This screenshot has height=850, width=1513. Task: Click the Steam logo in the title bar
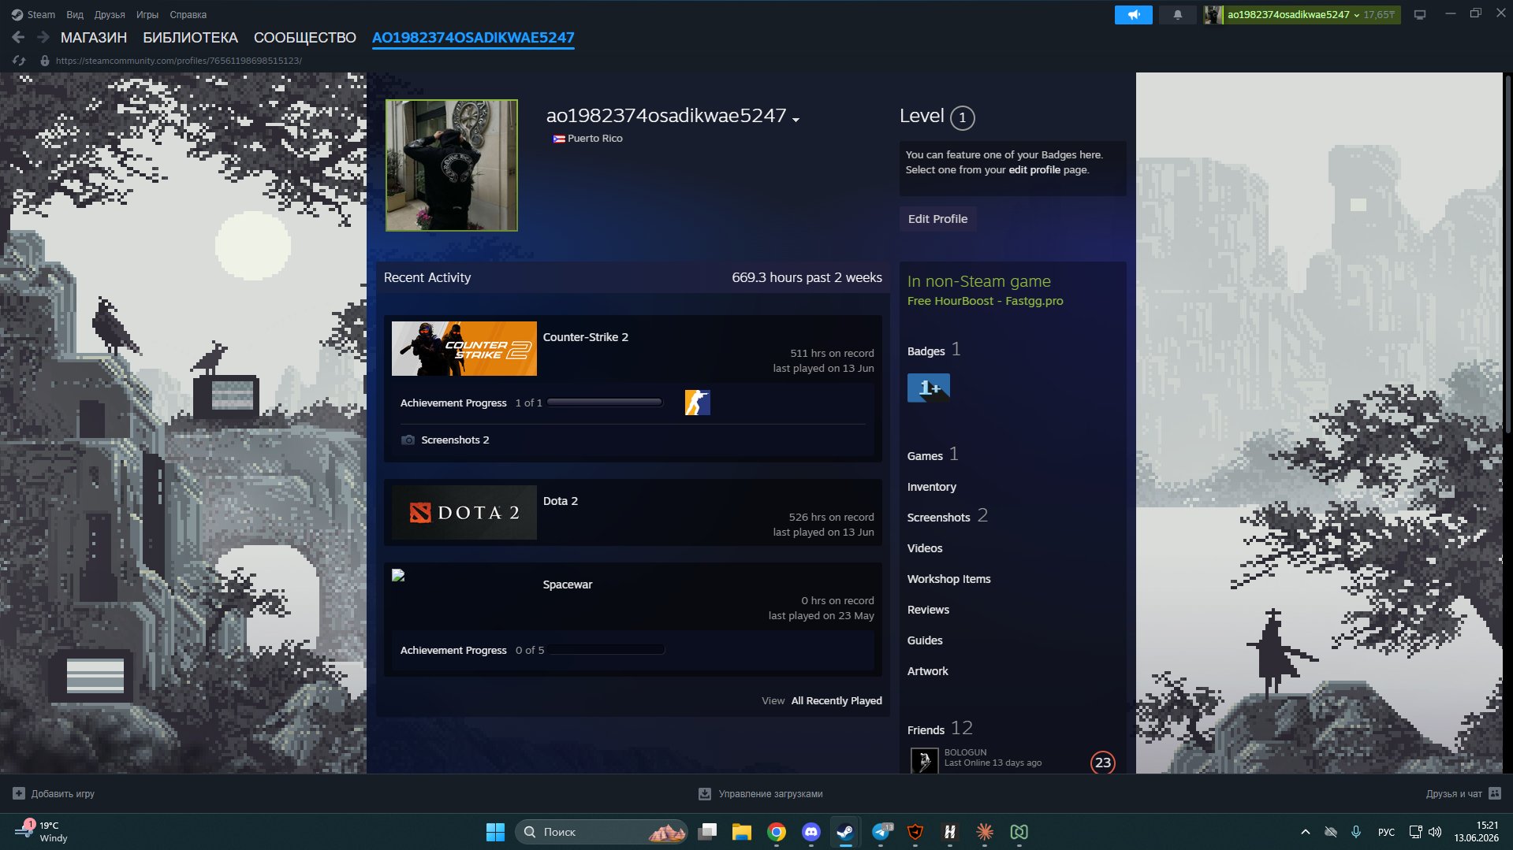[x=17, y=15]
